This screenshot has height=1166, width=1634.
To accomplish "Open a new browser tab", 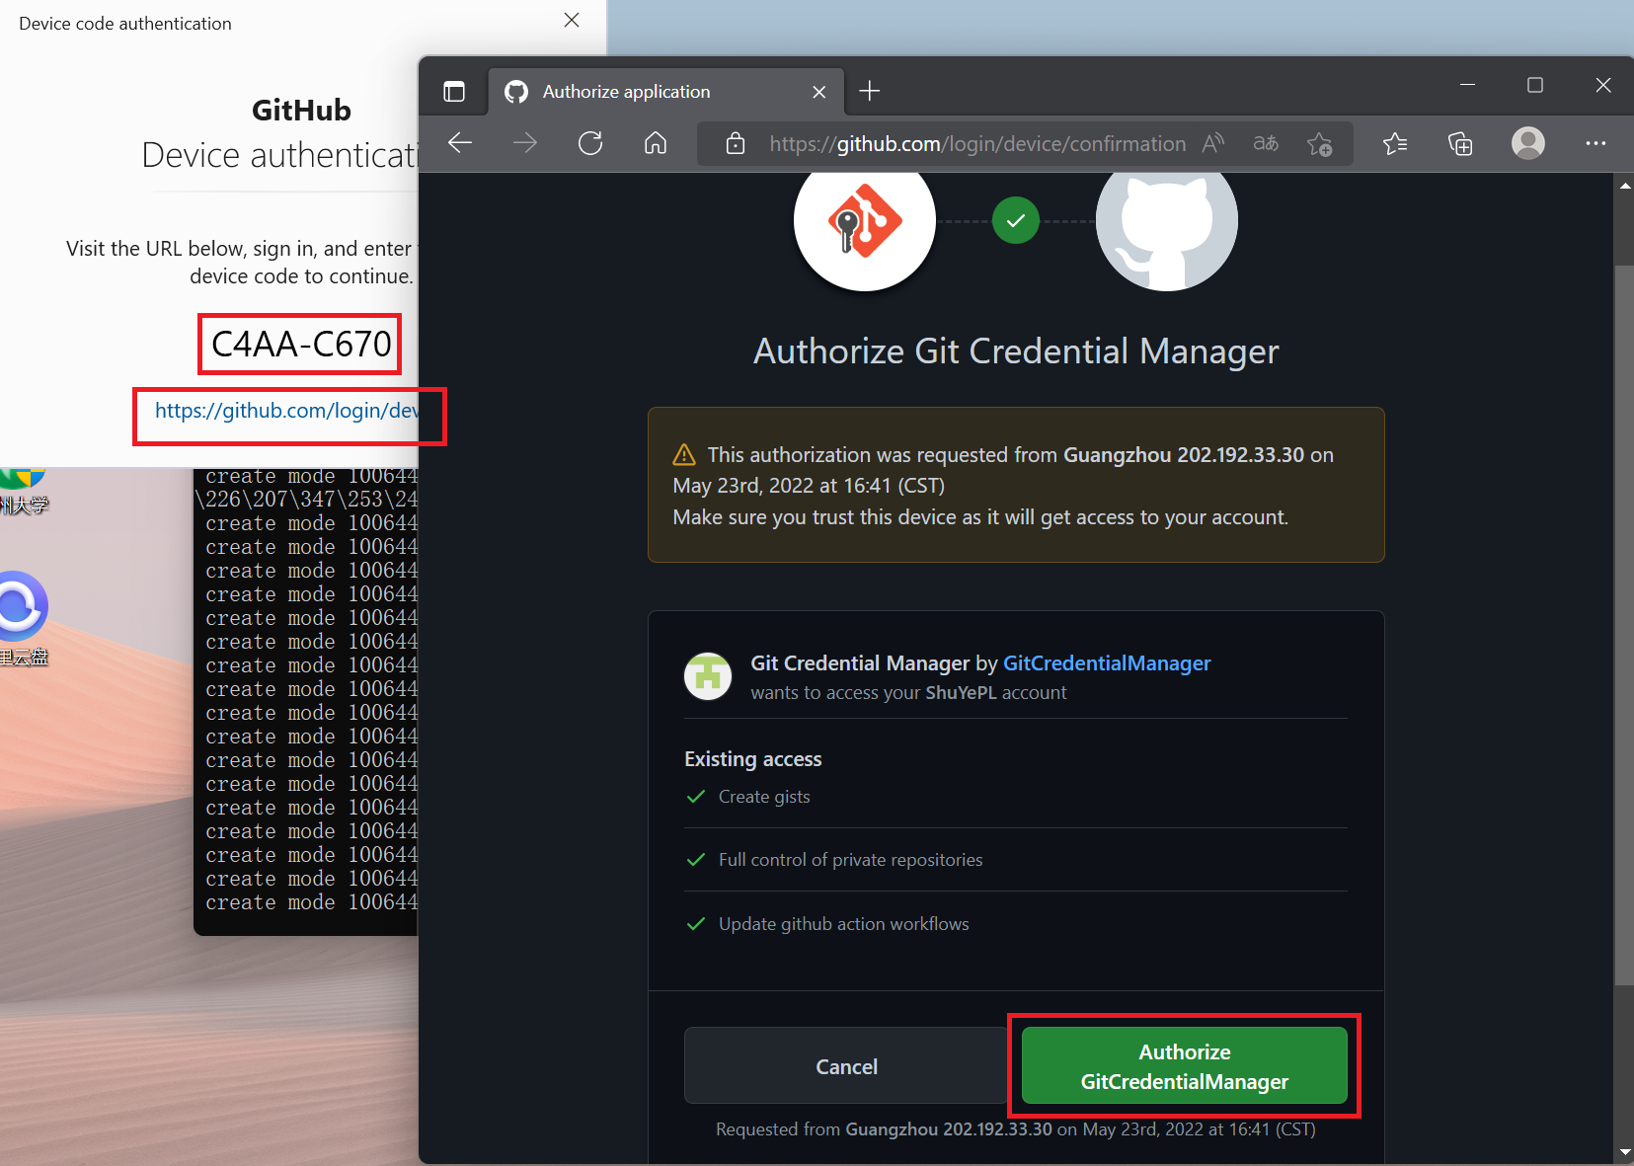I will point(869,92).
